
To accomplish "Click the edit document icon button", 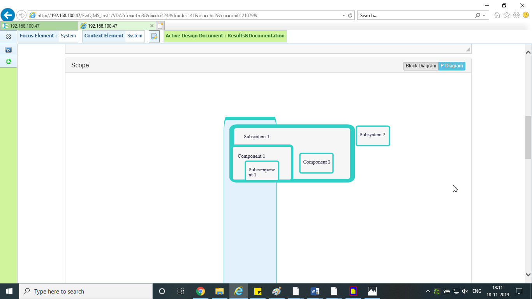I will tap(154, 37).
